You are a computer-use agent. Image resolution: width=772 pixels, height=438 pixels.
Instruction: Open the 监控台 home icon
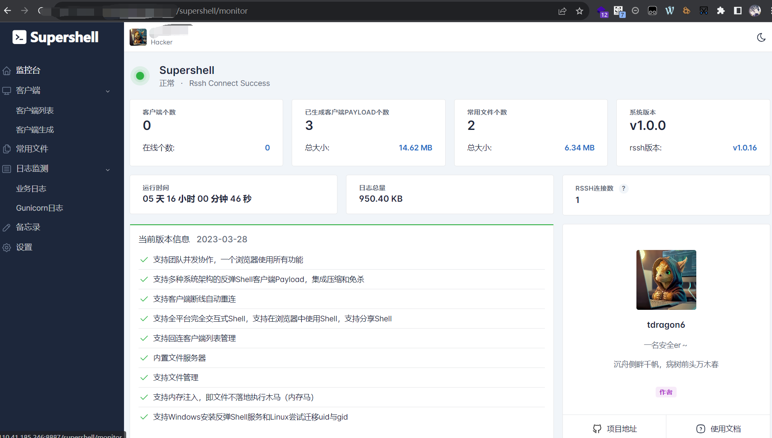click(7, 71)
